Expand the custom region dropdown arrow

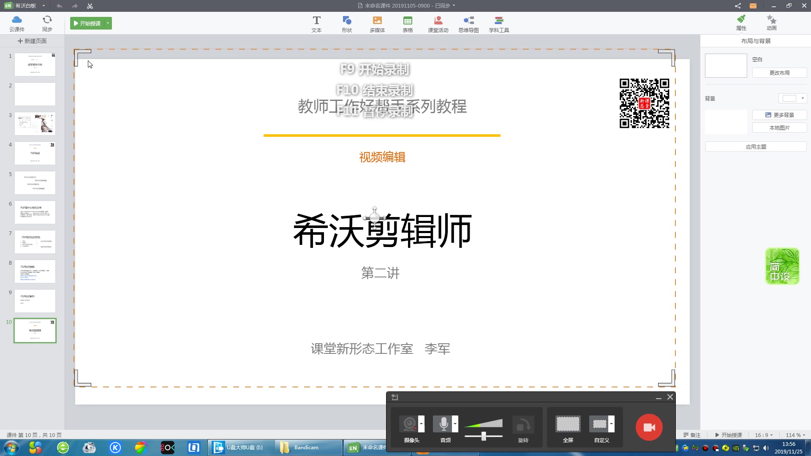[611, 424]
